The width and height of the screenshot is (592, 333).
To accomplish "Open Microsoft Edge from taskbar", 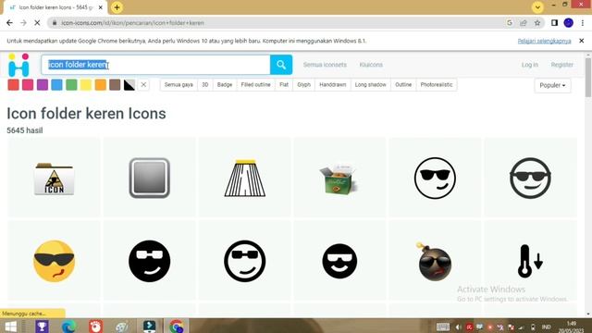I will 68,326.
